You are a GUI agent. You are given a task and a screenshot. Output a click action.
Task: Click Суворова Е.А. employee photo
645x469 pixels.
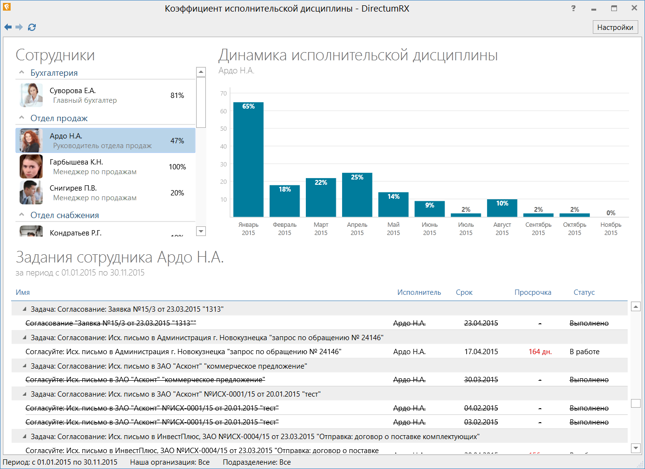31,95
